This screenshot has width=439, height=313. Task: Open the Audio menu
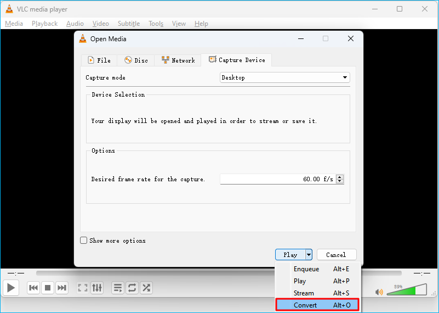pyautogui.click(x=75, y=24)
